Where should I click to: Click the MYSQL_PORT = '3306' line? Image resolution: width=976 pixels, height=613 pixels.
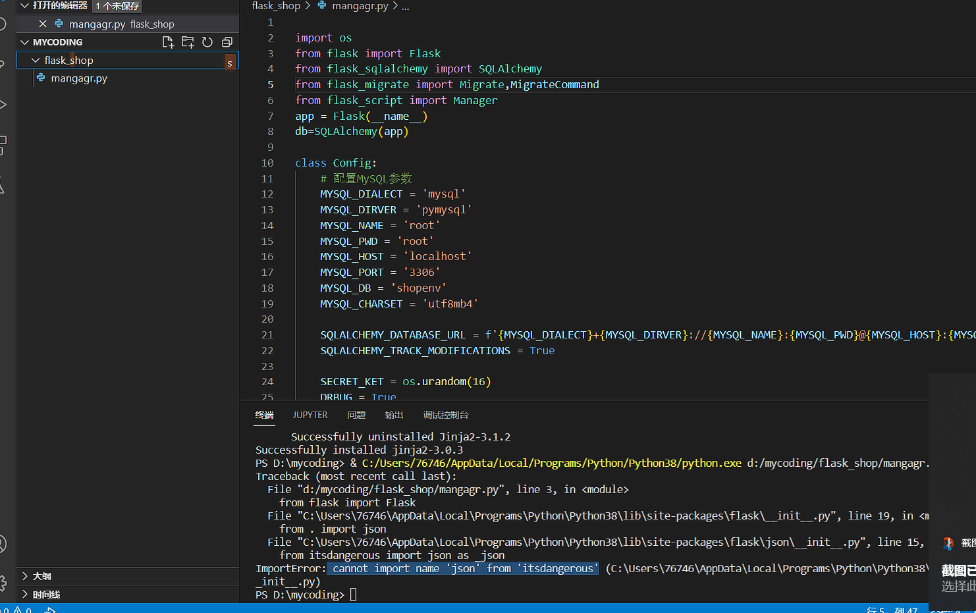coord(380,272)
